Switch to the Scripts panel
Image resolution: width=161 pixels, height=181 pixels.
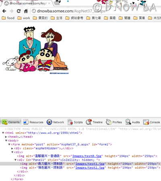[75, 122]
